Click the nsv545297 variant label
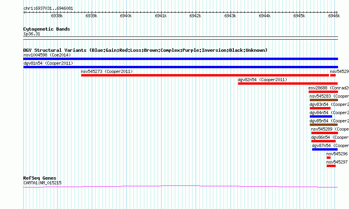Screen dimensions: 349x209 (337, 162)
